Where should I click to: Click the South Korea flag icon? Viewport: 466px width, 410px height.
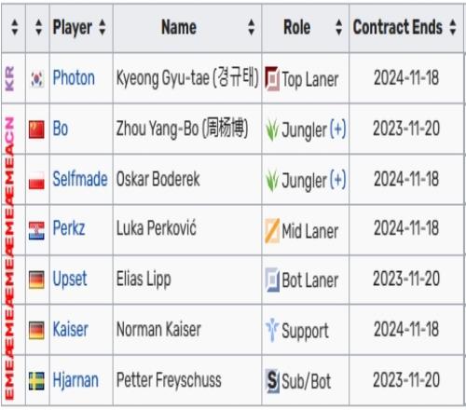point(36,79)
